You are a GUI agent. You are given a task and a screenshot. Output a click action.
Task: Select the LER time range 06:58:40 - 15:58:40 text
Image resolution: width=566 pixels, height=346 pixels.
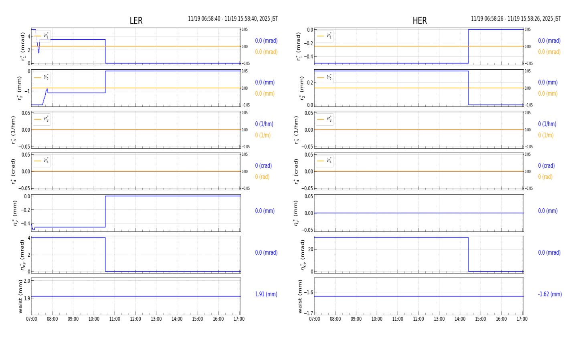point(233,19)
